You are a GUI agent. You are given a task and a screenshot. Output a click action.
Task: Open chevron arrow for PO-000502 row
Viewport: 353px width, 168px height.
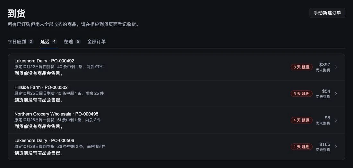(336, 93)
